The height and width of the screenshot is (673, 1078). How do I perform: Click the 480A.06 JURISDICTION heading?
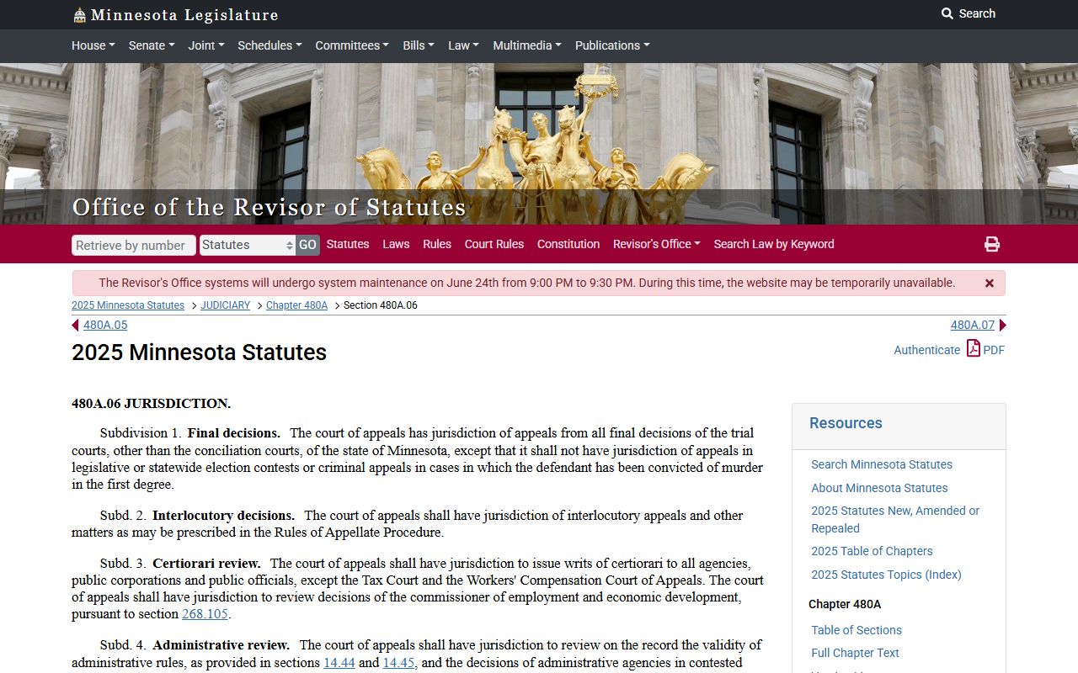pos(151,404)
